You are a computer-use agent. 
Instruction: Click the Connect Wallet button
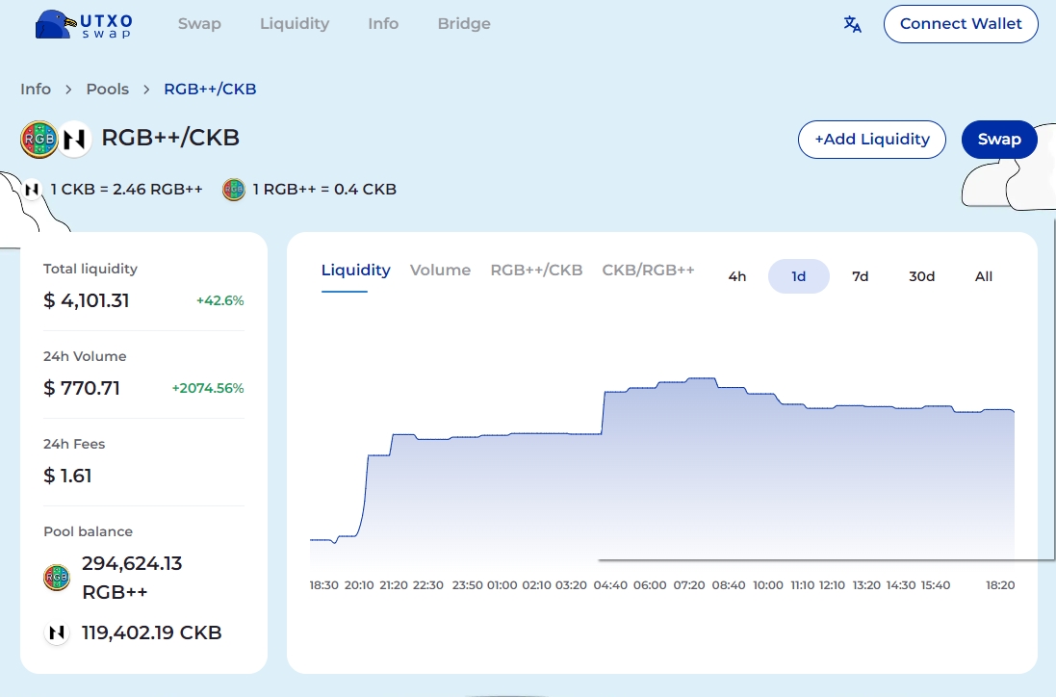tap(961, 24)
